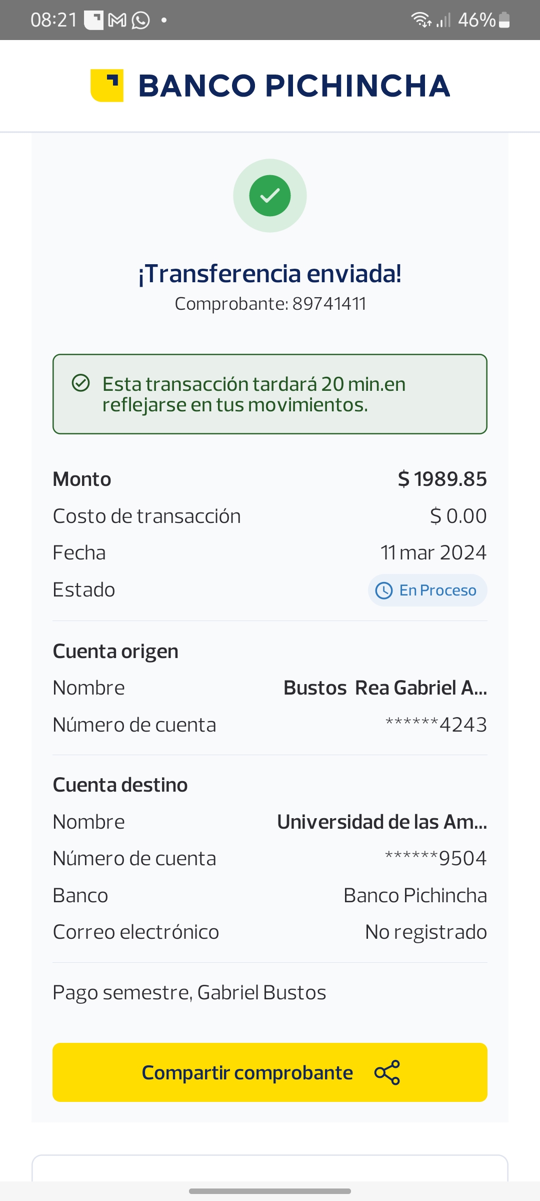Screen dimensions: 540x1201
Task: Tap the Banco Pichincha yellow logo icon
Action: (x=107, y=86)
